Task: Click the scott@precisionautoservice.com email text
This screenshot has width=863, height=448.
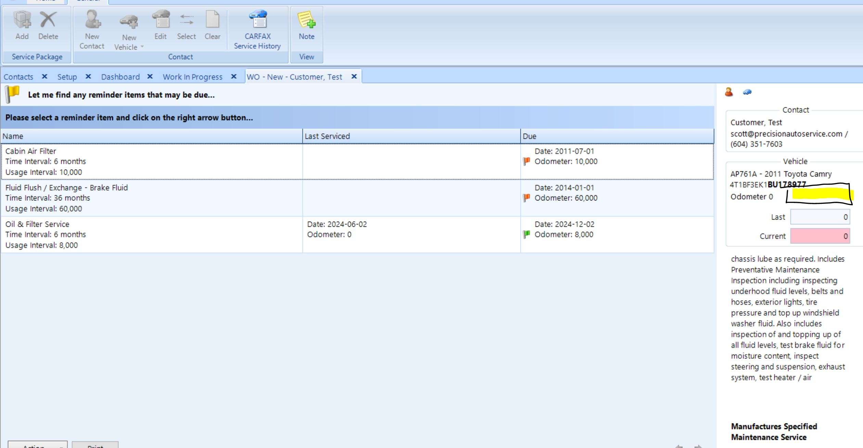Action: pos(786,134)
